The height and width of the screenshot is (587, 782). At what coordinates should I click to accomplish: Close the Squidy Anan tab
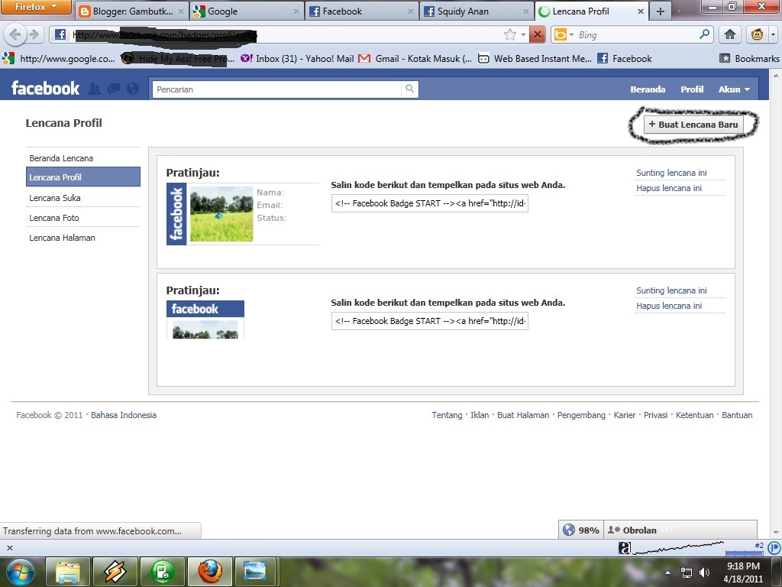pyautogui.click(x=525, y=11)
